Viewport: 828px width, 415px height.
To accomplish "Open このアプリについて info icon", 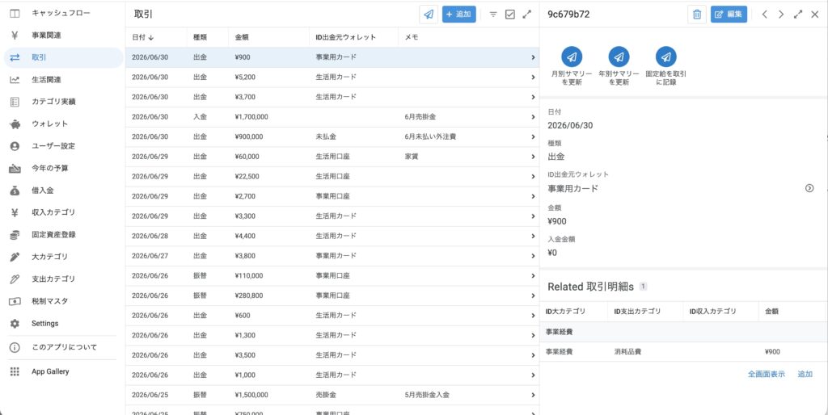I will click(15, 347).
